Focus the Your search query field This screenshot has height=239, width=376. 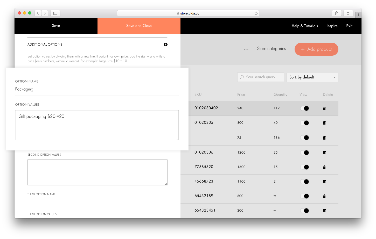coord(261,77)
